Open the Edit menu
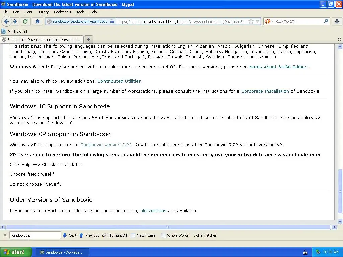The height and width of the screenshot is (257, 343). coord(16,12)
